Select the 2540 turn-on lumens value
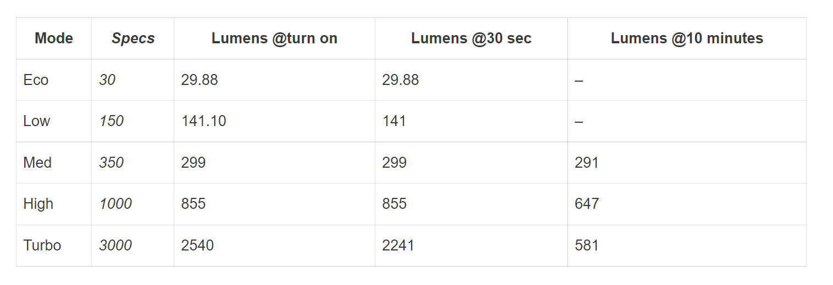 click(x=197, y=246)
